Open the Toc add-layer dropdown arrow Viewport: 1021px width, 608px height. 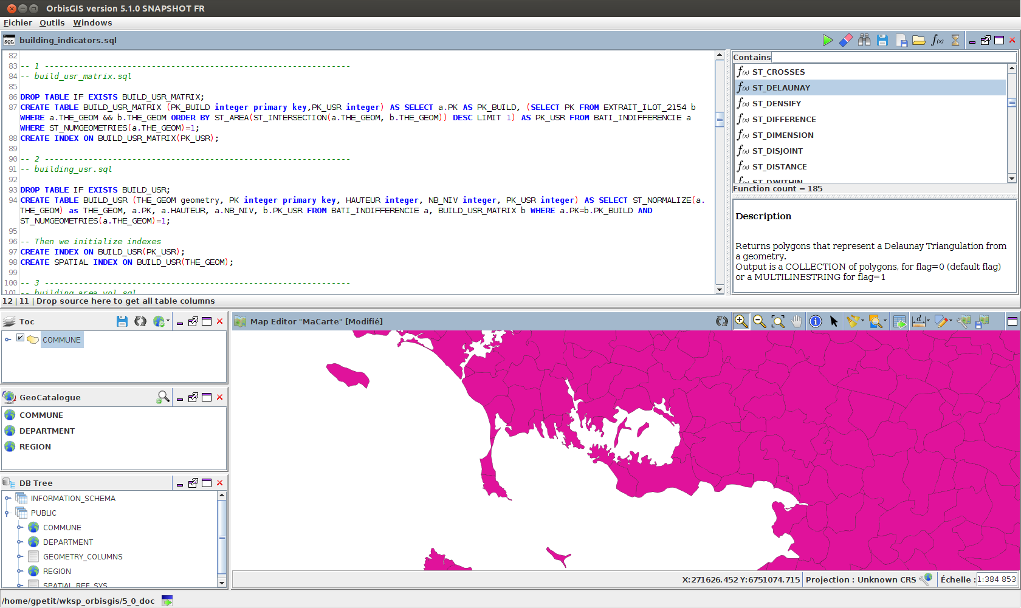point(168,321)
